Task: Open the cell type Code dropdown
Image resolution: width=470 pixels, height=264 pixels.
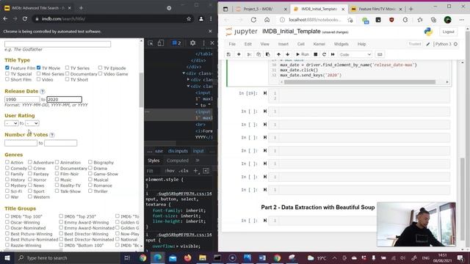Action: 355,54
